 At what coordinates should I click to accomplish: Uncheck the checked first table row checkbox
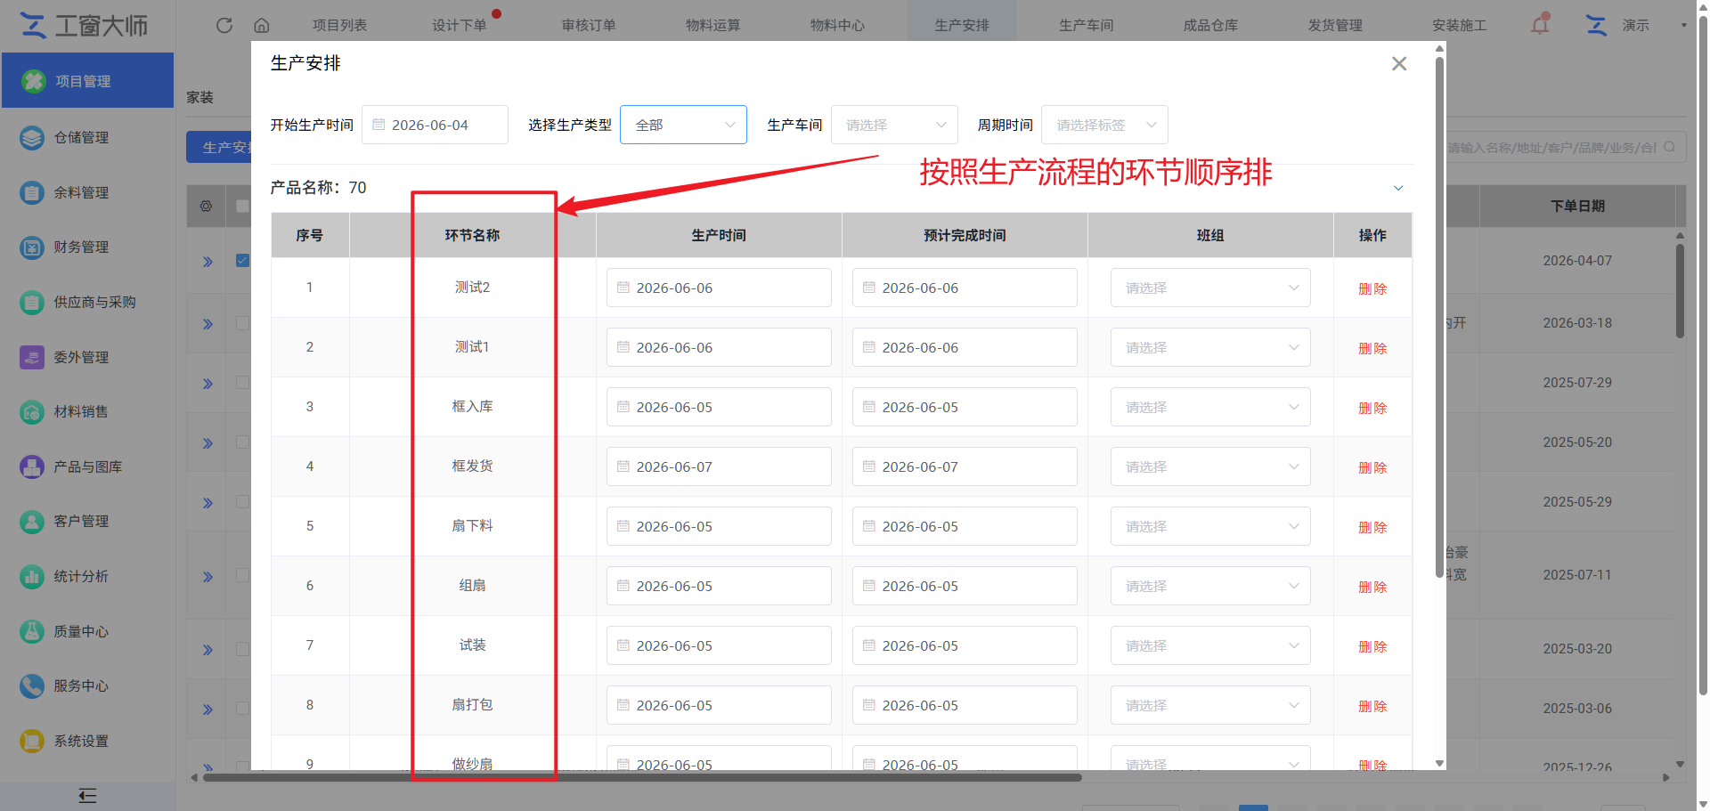[x=242, y=261]
